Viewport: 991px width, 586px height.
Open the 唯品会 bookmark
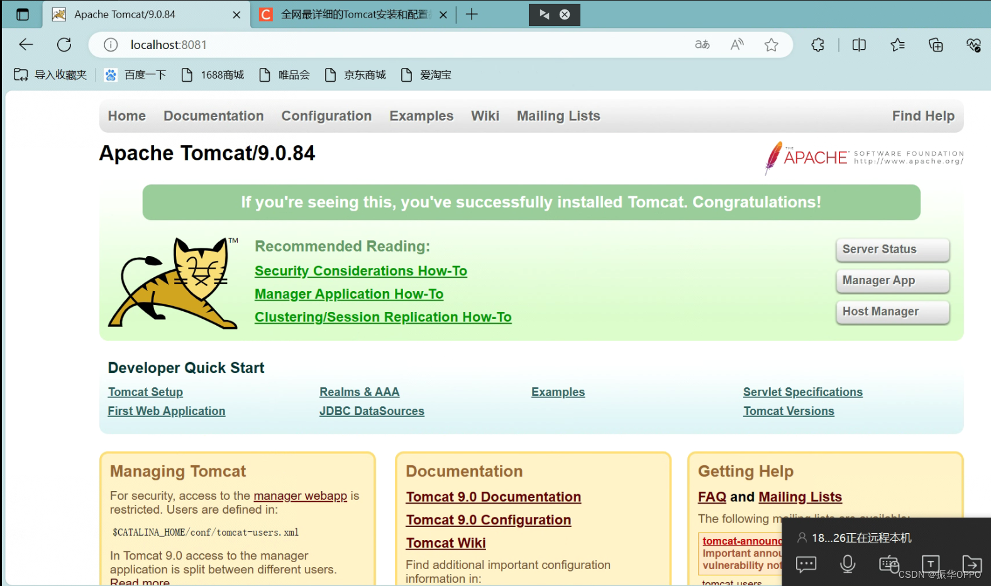point(285,75)
